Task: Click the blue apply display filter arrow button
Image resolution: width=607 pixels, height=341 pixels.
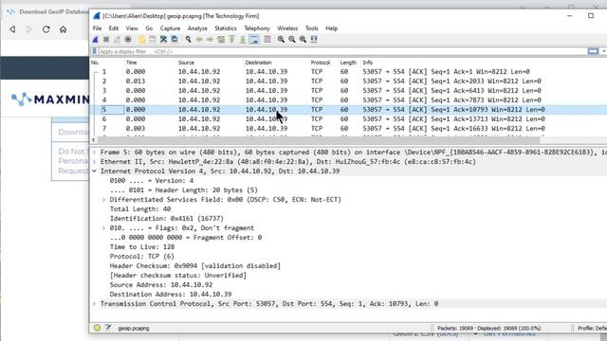Action: pyautogui.click(x=593, y=51)
